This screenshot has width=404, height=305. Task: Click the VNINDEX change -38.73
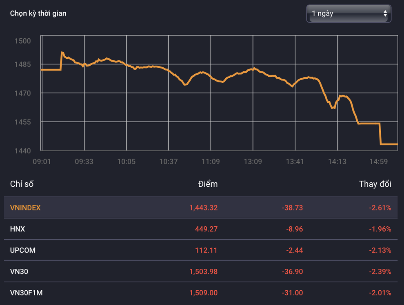coord(292,208)
